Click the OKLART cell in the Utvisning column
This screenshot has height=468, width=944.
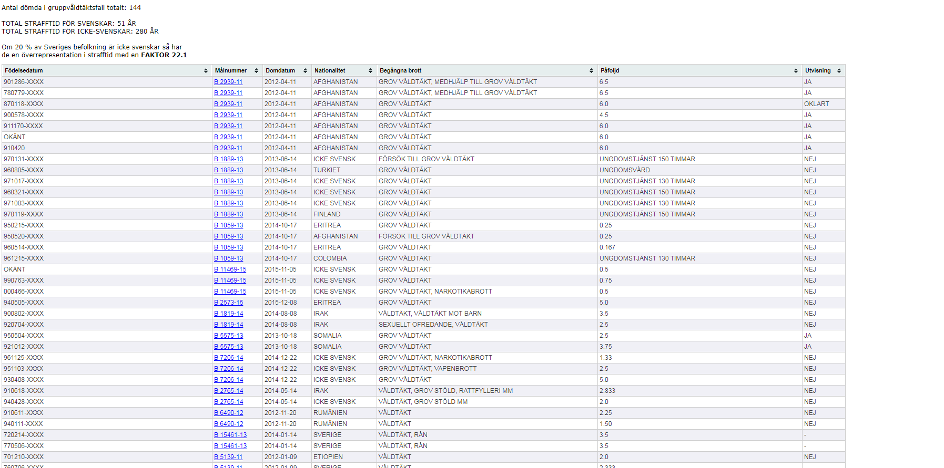816,104
